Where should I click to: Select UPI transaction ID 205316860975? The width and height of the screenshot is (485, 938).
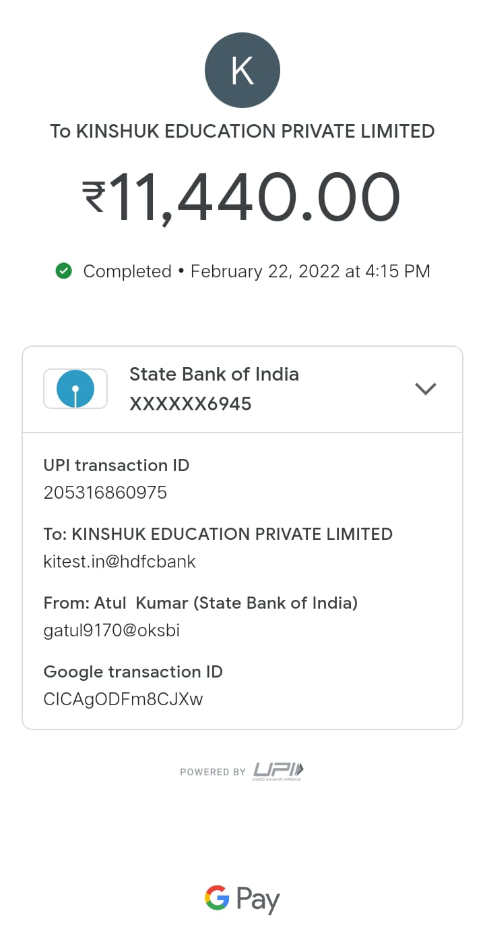click(x=105, y=493)
